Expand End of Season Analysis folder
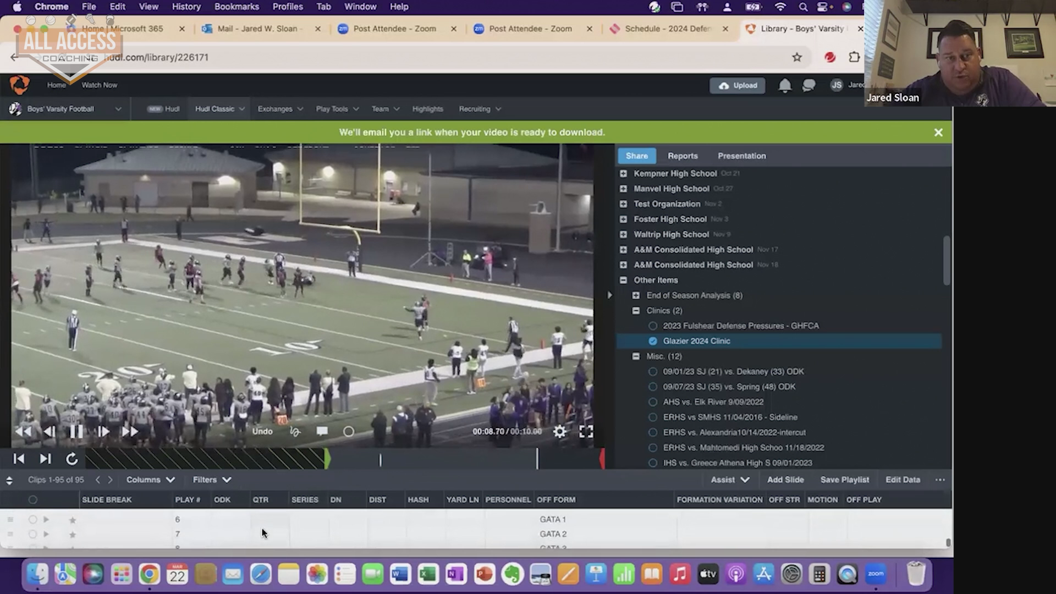This screenshot has height=594, width=1056. point(636,295)
